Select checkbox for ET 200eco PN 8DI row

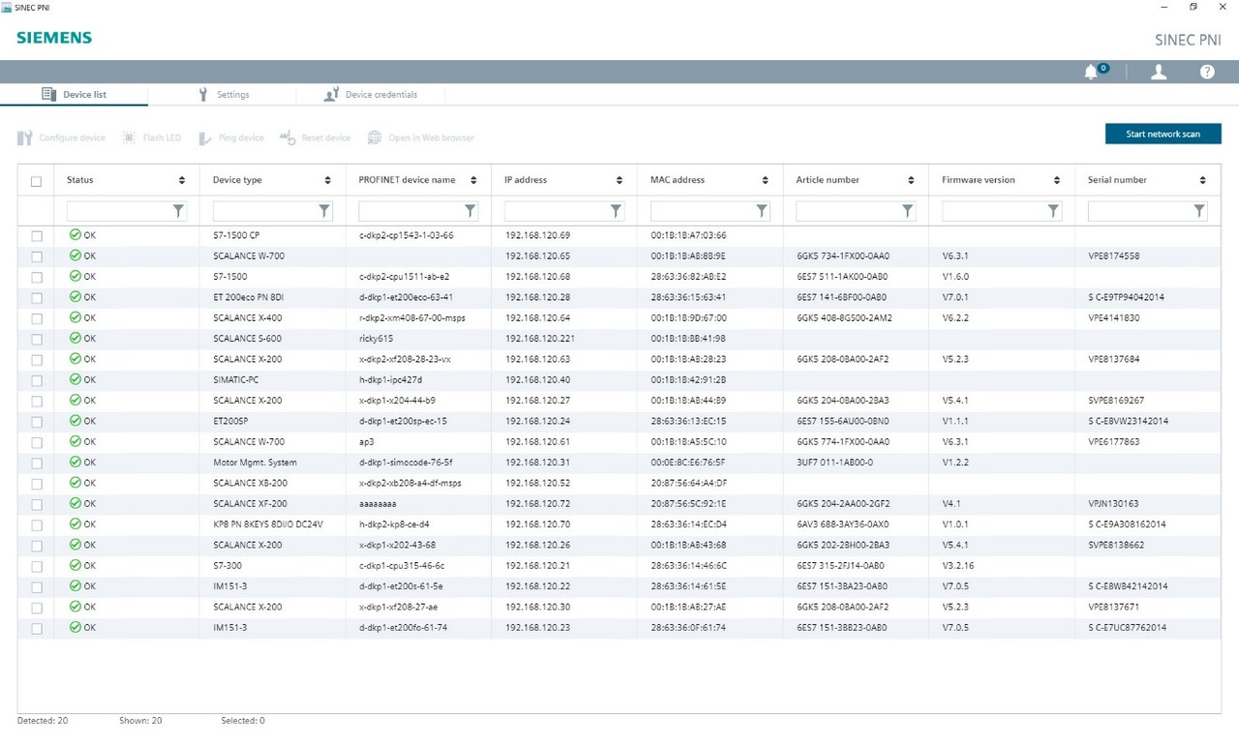point(37,298)
